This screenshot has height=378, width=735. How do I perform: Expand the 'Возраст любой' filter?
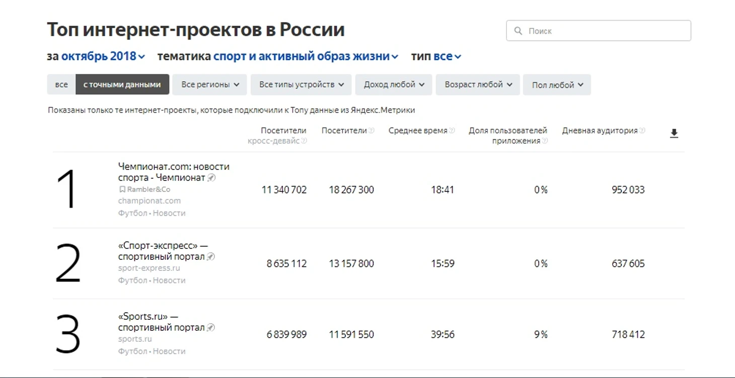[x=478, y=84]
